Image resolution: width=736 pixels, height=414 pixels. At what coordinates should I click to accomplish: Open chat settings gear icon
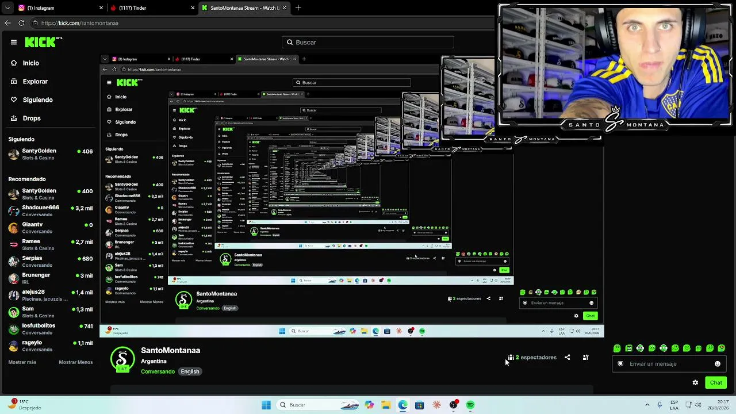pyautogui.click(x=695, y=383)
